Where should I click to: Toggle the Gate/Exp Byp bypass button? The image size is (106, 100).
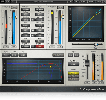(60, 8)
